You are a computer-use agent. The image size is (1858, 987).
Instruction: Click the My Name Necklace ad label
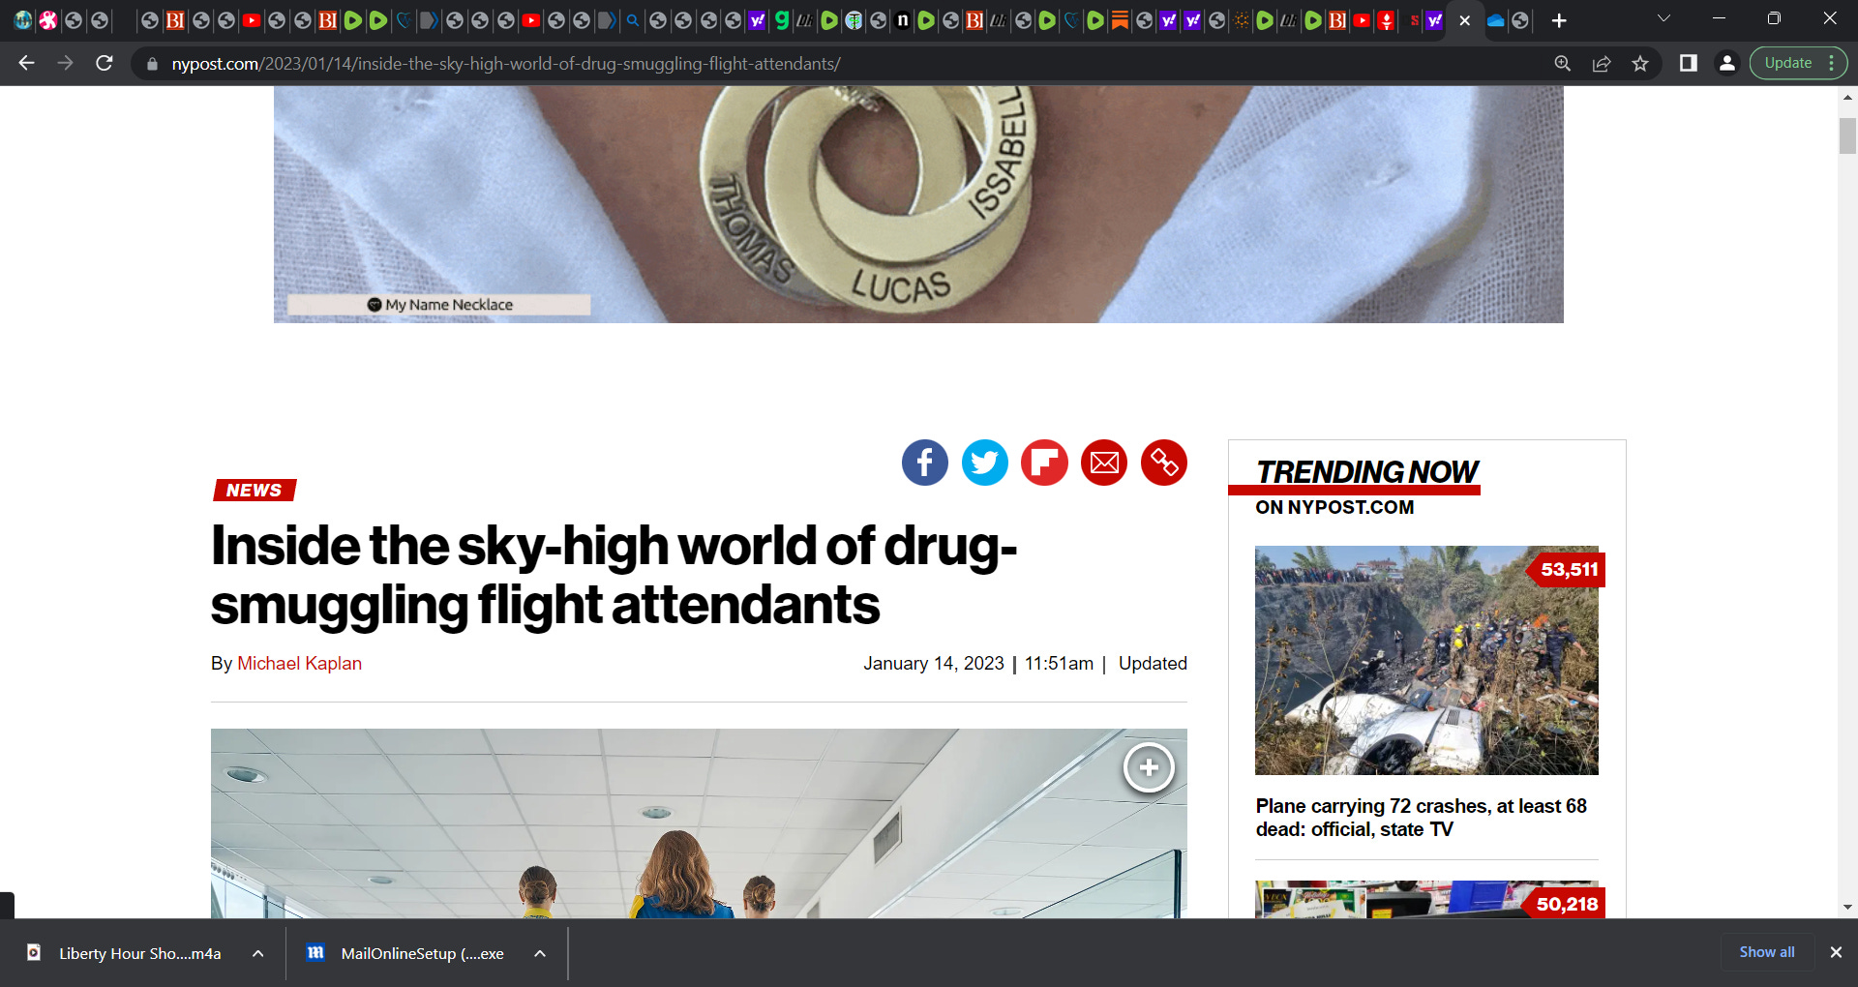[440, 305]
